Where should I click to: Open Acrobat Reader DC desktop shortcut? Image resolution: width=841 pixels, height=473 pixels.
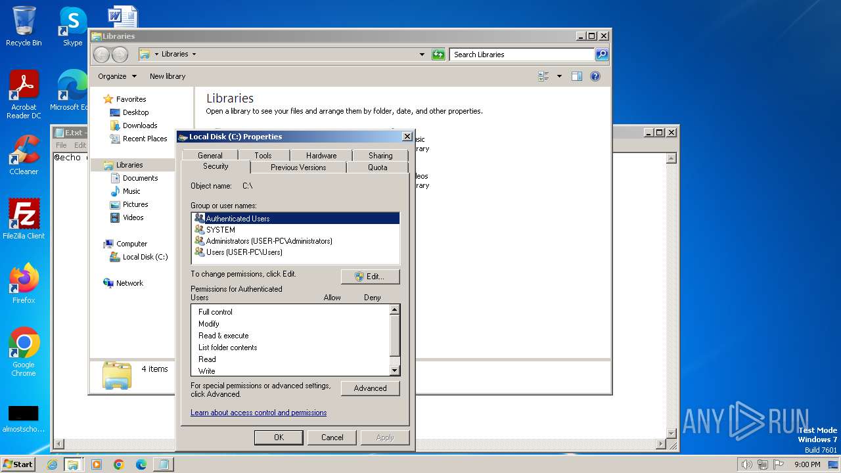click(x=24, y=95)
